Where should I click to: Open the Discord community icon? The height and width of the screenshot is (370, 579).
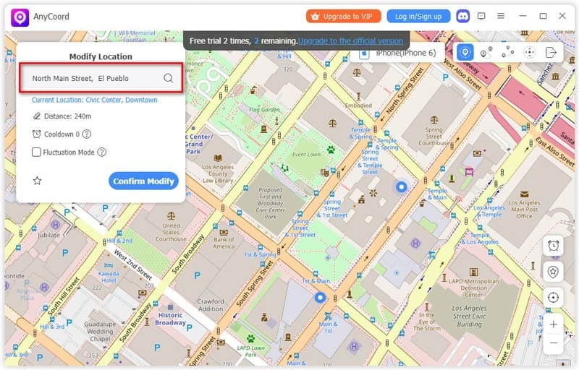(x=462, y=16)
